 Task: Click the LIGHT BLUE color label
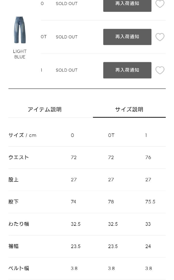tap(20, 54)
